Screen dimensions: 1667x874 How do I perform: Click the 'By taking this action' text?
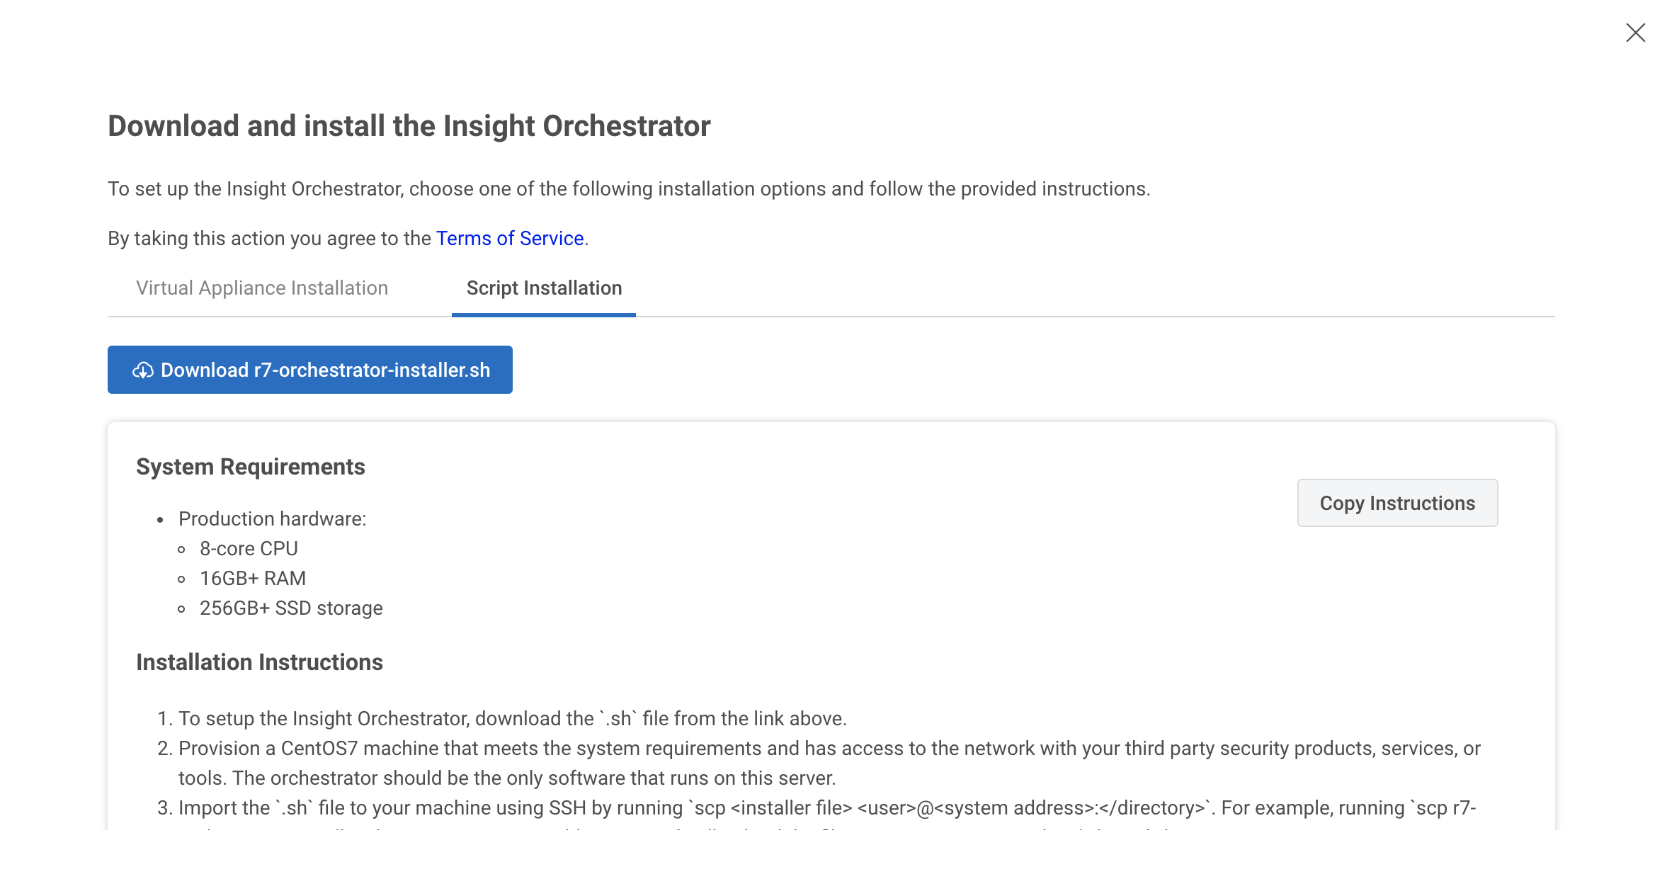click(269, 239)
